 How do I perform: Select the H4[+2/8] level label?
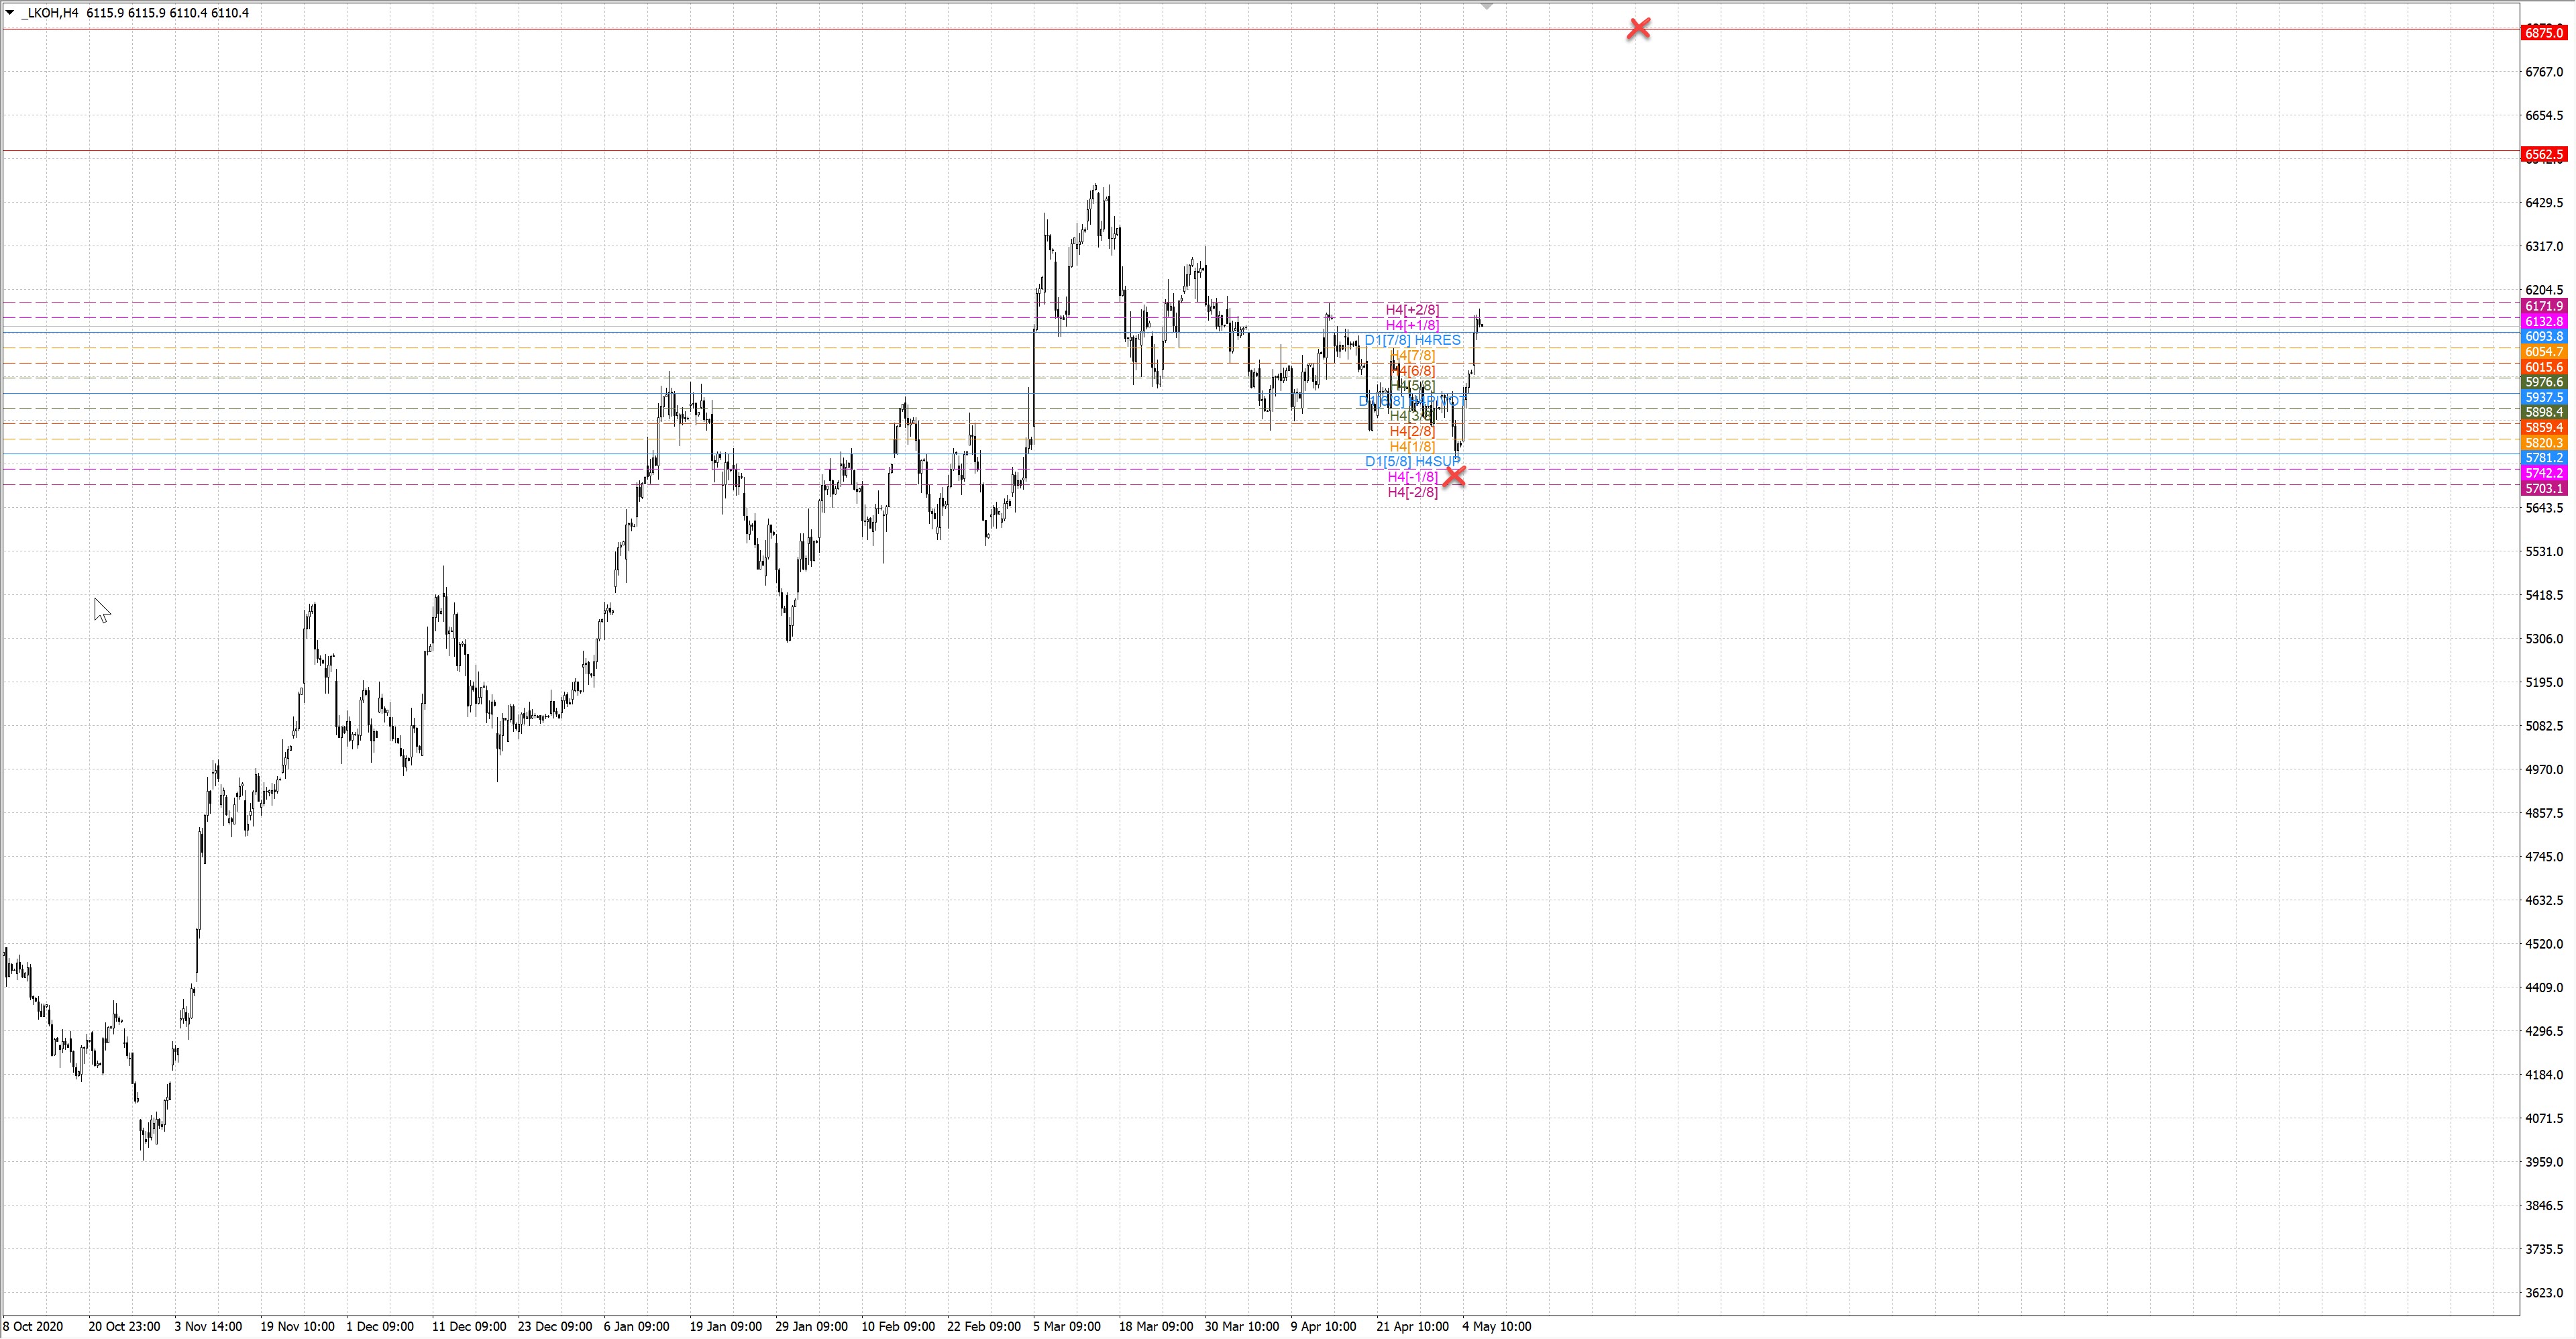(1412, 310)
